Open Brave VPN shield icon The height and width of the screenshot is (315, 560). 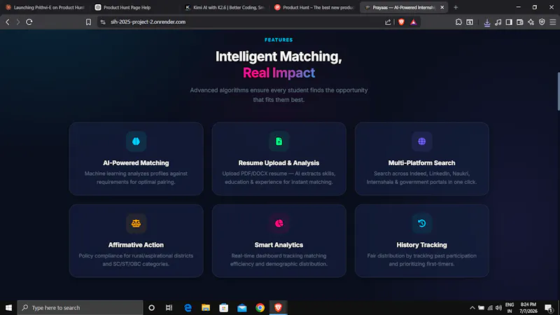(542, 22)
